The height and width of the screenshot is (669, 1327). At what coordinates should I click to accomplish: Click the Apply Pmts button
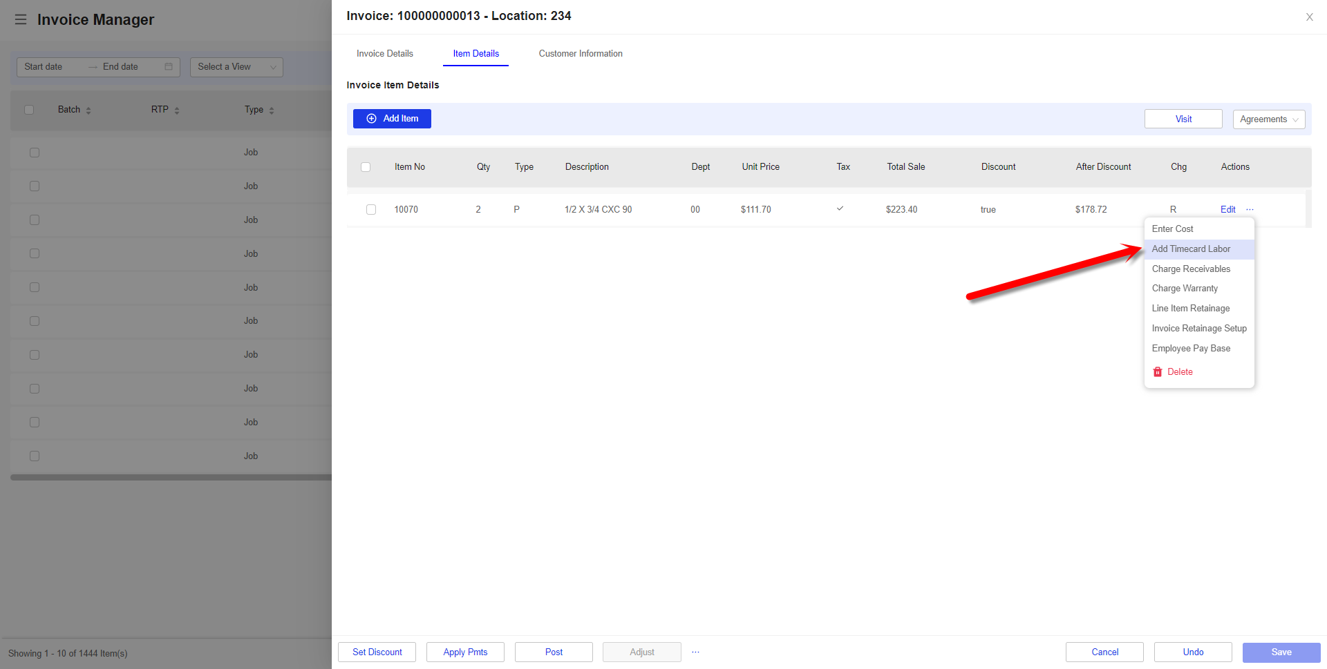pos(465,652)
